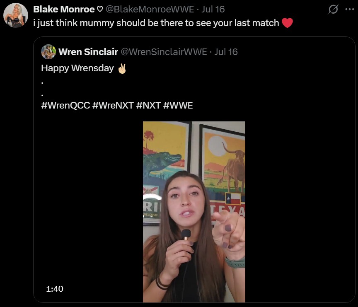Click the Jul 16 timestamp on Blake's tweet
The height and width of the screenshot is (307, 358).
click(x=213, y=10)
